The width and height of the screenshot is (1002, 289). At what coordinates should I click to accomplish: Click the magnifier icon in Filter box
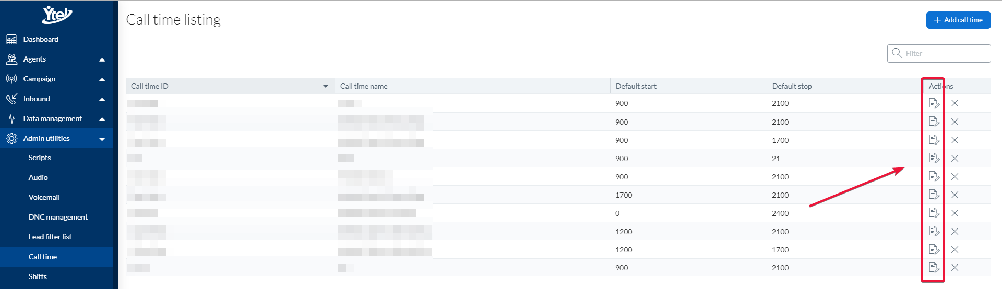pos(897,53)
